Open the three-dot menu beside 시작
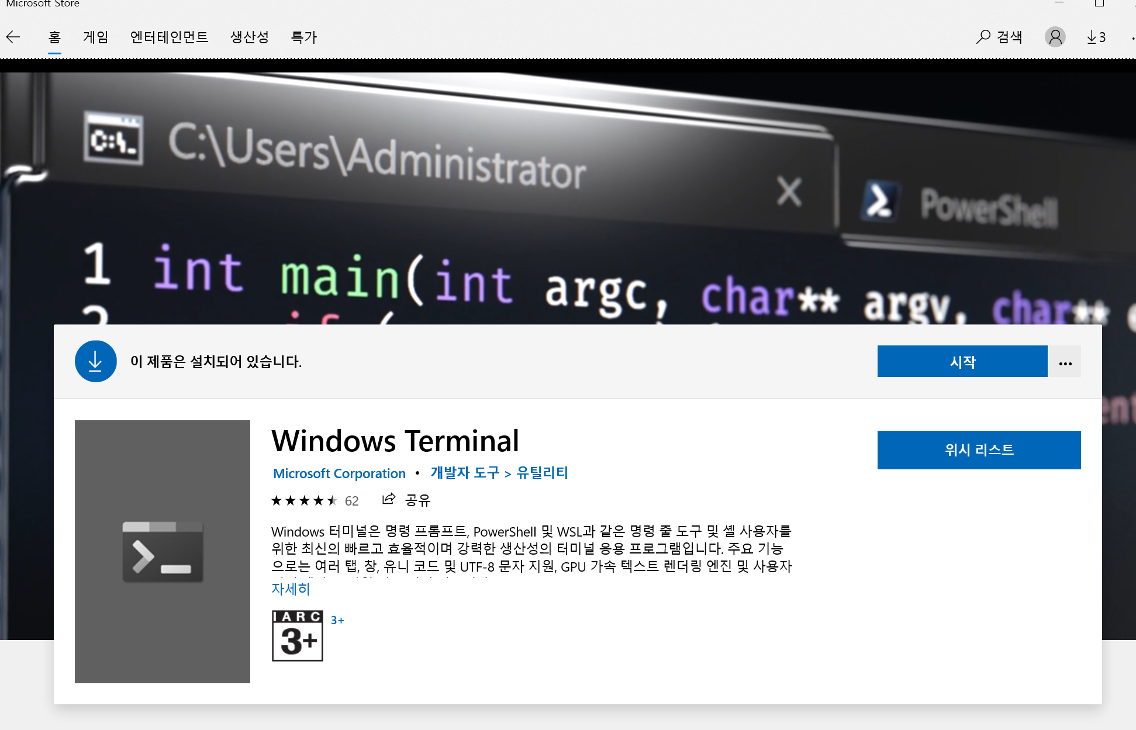 click(x=1065, y=362)
